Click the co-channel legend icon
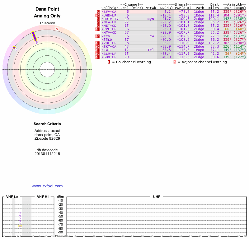Screen dimensions: 249x239 [x=109, y=62]
